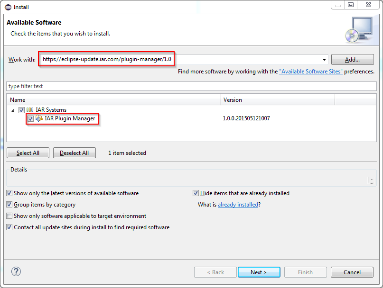383x288 pixels.
Task: Toggle Show only the latest versions checkbox
Action: pyautogui.click(x=9, y=193)
